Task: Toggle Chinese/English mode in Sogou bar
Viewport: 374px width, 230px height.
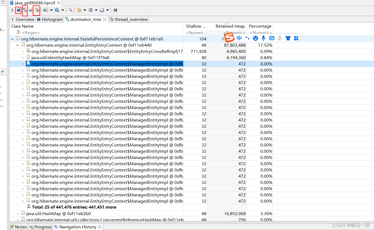Action: point(239,38)
